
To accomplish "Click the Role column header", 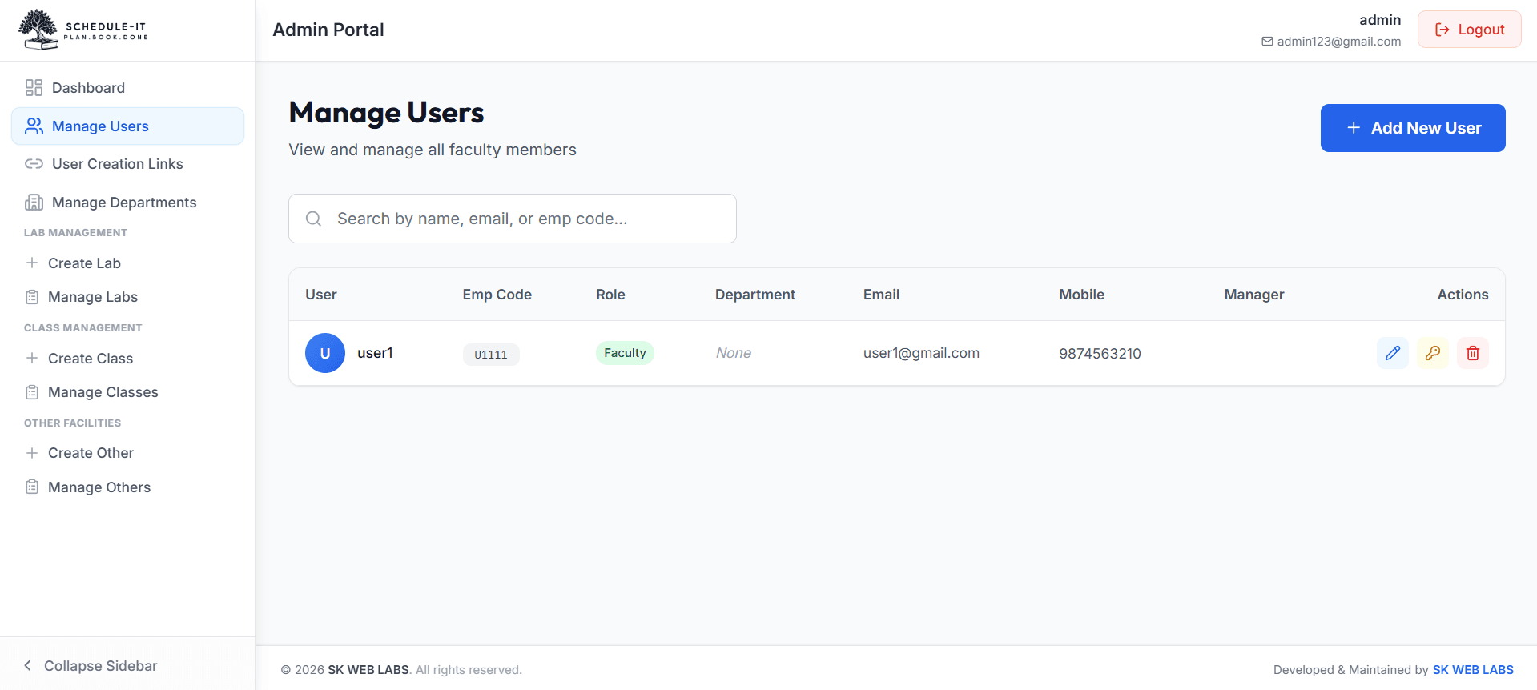I will pos(610,295).
